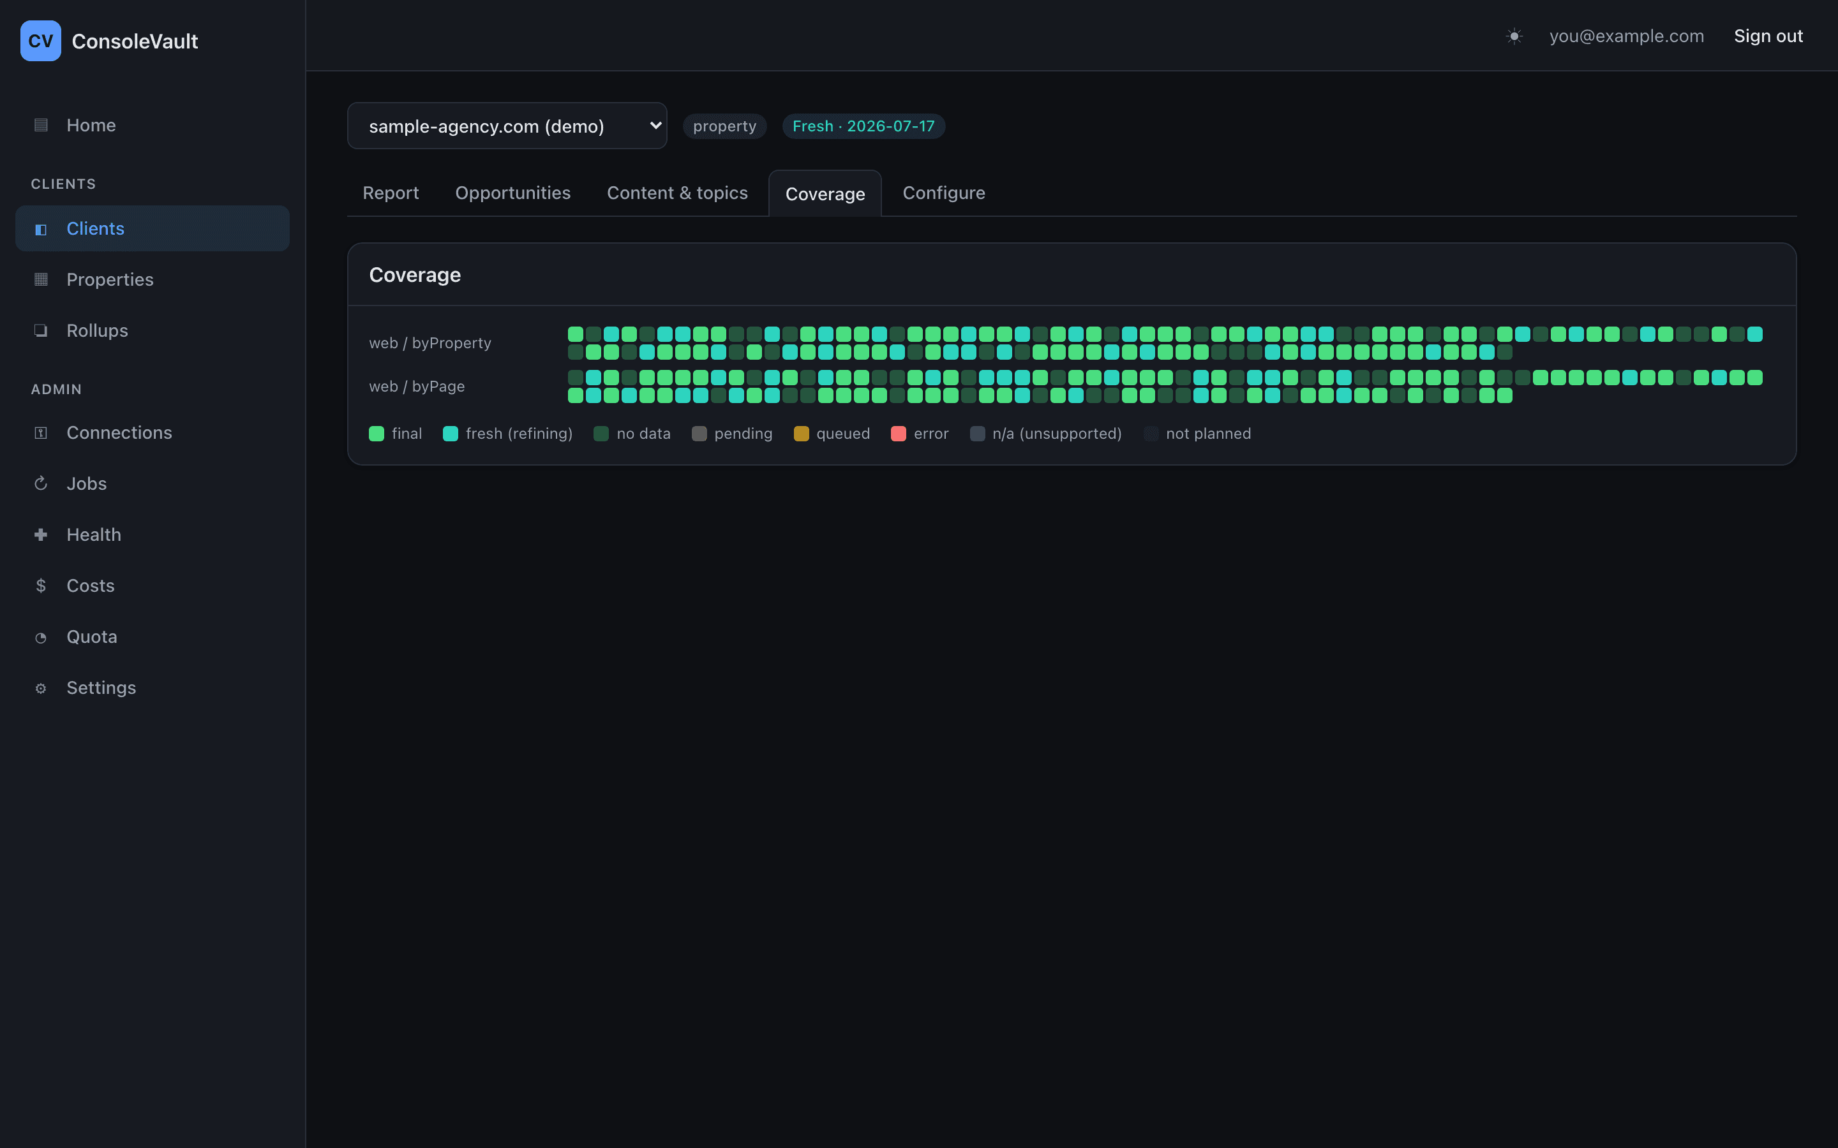Screen dimensions: 1838x1148
Task: Open the sample-agency.com (demo) property dropdown
Action: [x=507, y=126]
